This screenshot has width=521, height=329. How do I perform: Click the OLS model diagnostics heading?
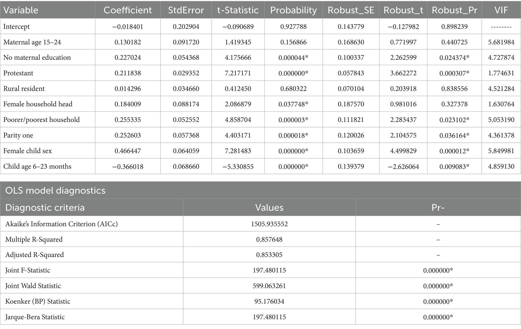[x=55, y=190]
